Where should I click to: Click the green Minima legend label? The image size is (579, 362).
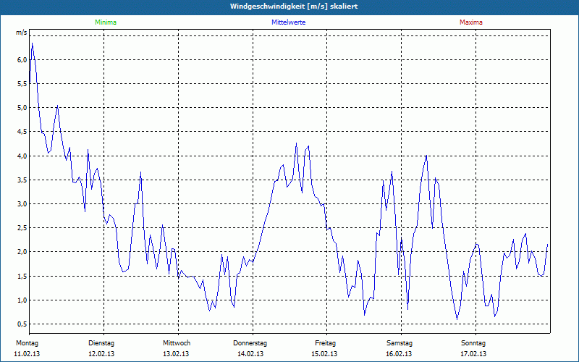(106, 22)
